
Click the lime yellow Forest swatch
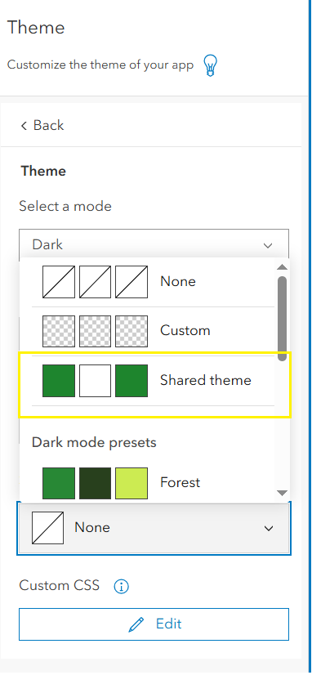(x=131, y=483)
